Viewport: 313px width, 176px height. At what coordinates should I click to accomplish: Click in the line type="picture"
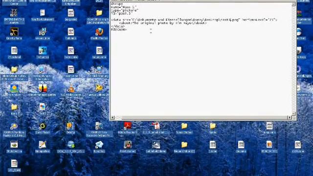125,10
